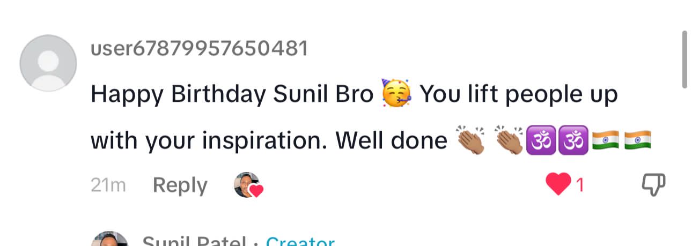Open the user67879957650481 profile username

[199, 49]
